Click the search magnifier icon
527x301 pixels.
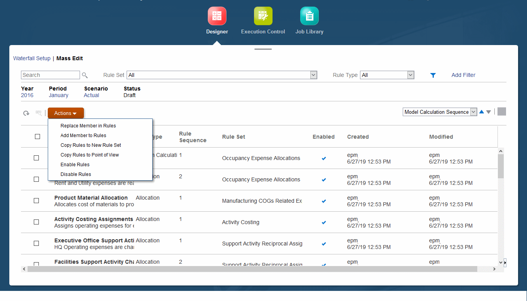pyautogui.click(x=85, y=75)
